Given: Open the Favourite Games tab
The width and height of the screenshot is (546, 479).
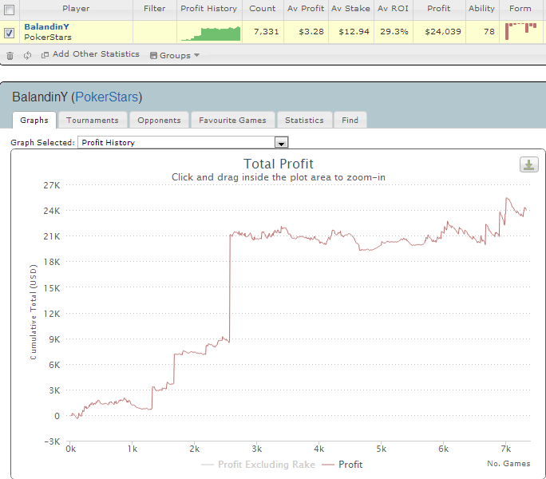Looking at the screenshot, I should 232,121.
